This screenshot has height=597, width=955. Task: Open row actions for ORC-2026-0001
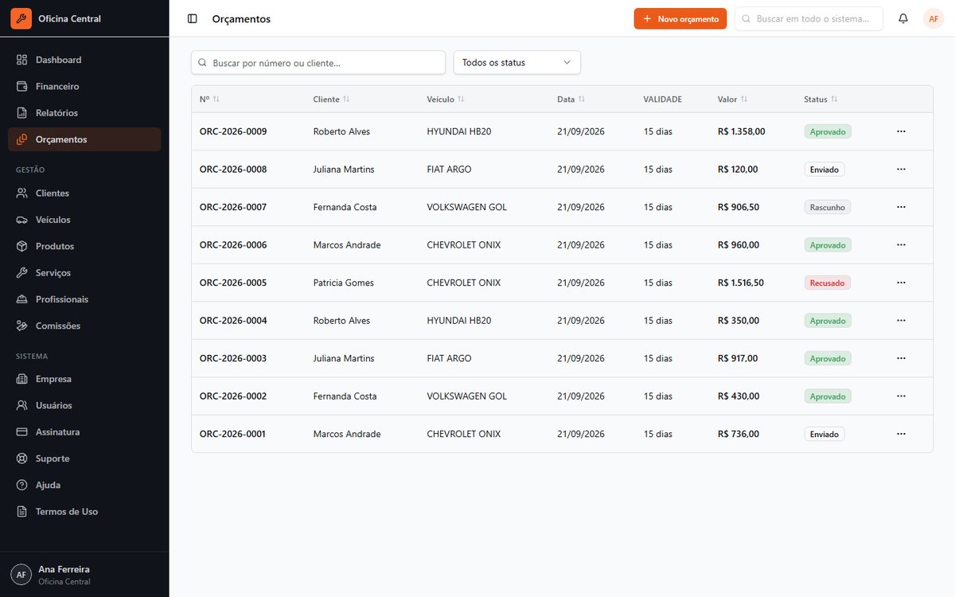901,434
